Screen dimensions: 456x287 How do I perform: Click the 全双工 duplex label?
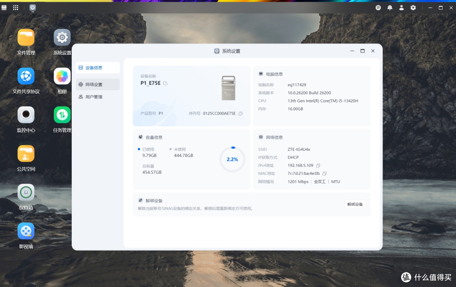(x=320, y=182)
